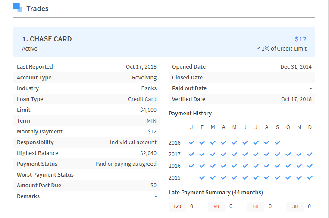Click the Monthly Payment value $12

(152, 132)
